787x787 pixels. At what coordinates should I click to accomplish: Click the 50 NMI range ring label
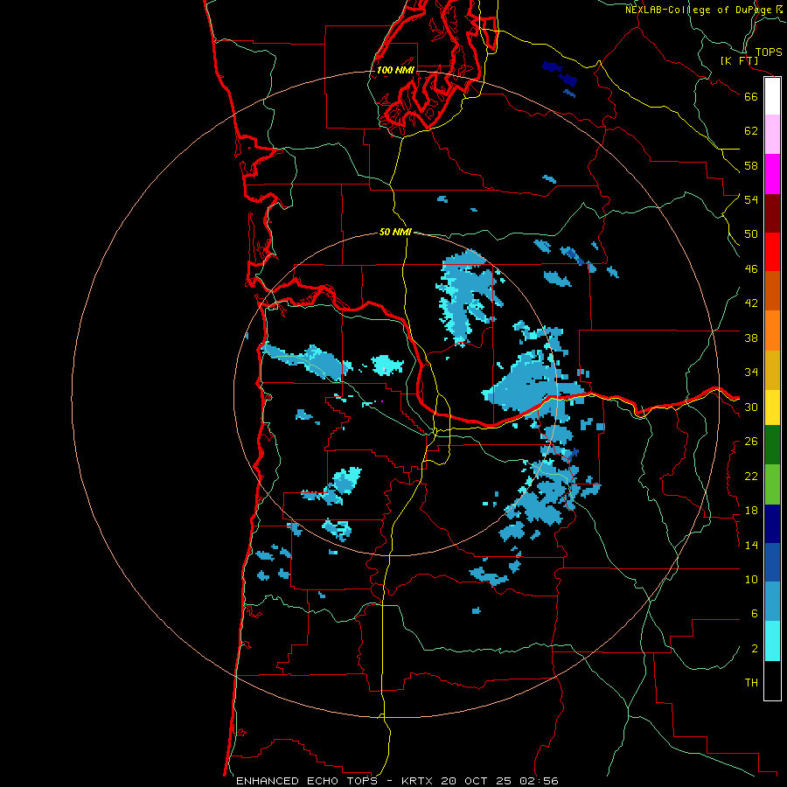point(395,232)
